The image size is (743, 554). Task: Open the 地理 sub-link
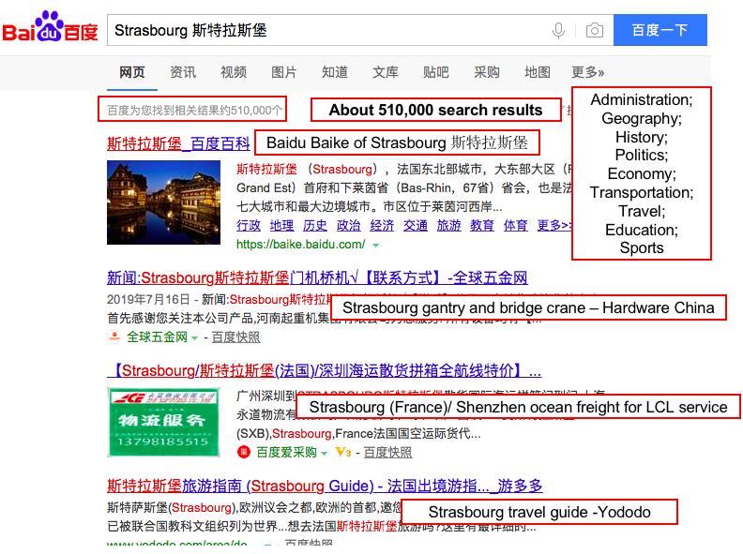tap(282, 225)
